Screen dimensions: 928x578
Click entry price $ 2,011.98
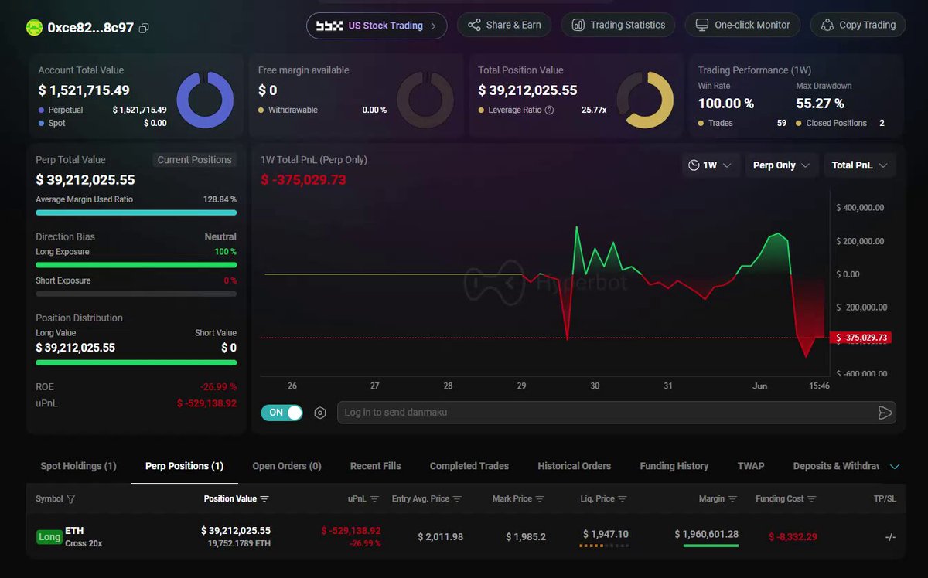coord(440,536)
